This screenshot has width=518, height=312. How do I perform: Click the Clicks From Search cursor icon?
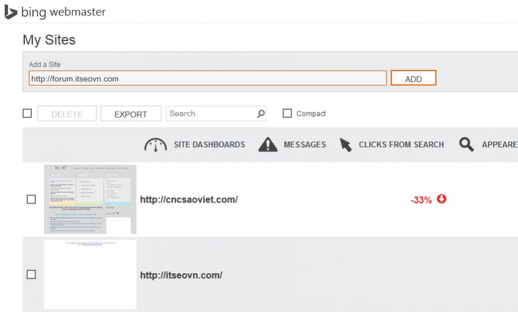[345, 145]
